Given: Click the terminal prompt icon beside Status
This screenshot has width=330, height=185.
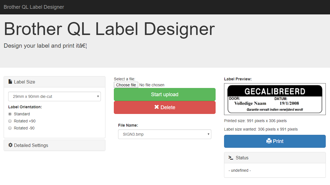Looking at the screenshot, I should click(231, 158).
